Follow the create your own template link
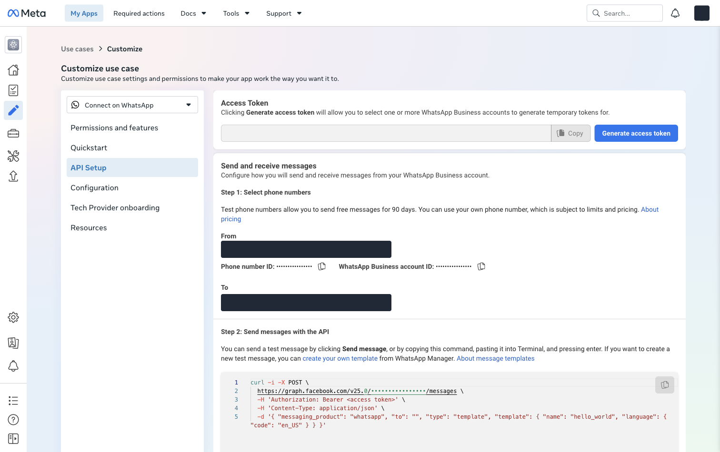Viewport: 720px width, 452px height. 340,358
